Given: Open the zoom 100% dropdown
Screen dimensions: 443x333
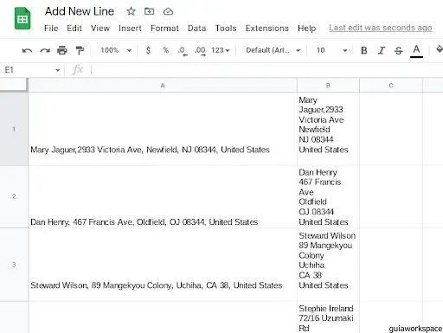Looking at the screenshot, I should click(x=116, y=50).
